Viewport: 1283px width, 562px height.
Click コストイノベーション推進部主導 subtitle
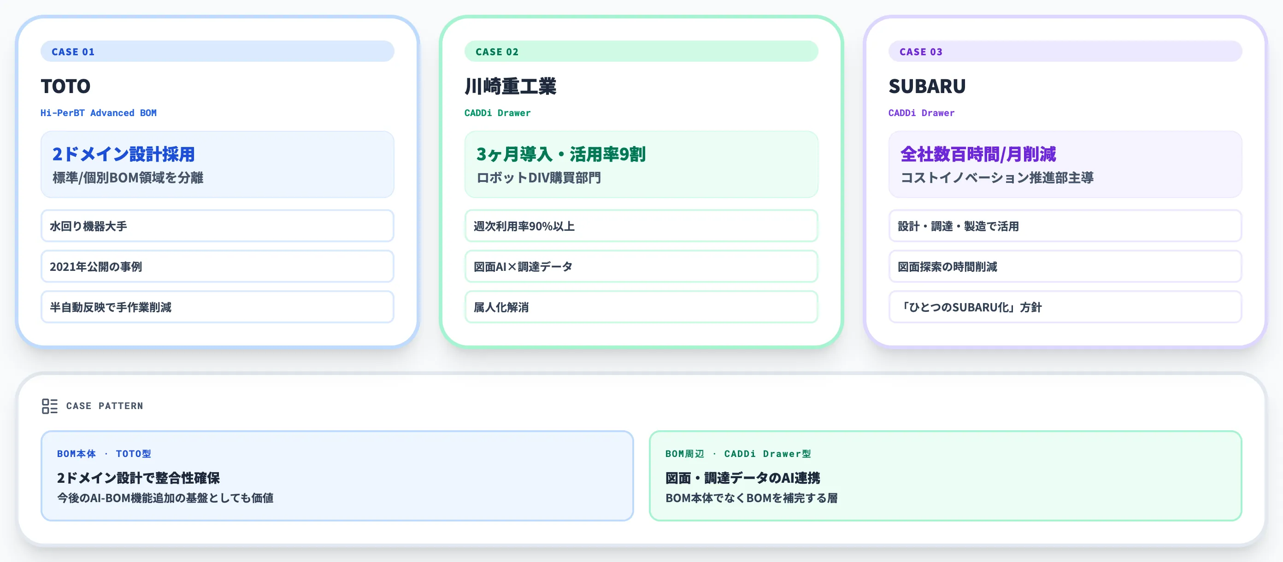997,178
